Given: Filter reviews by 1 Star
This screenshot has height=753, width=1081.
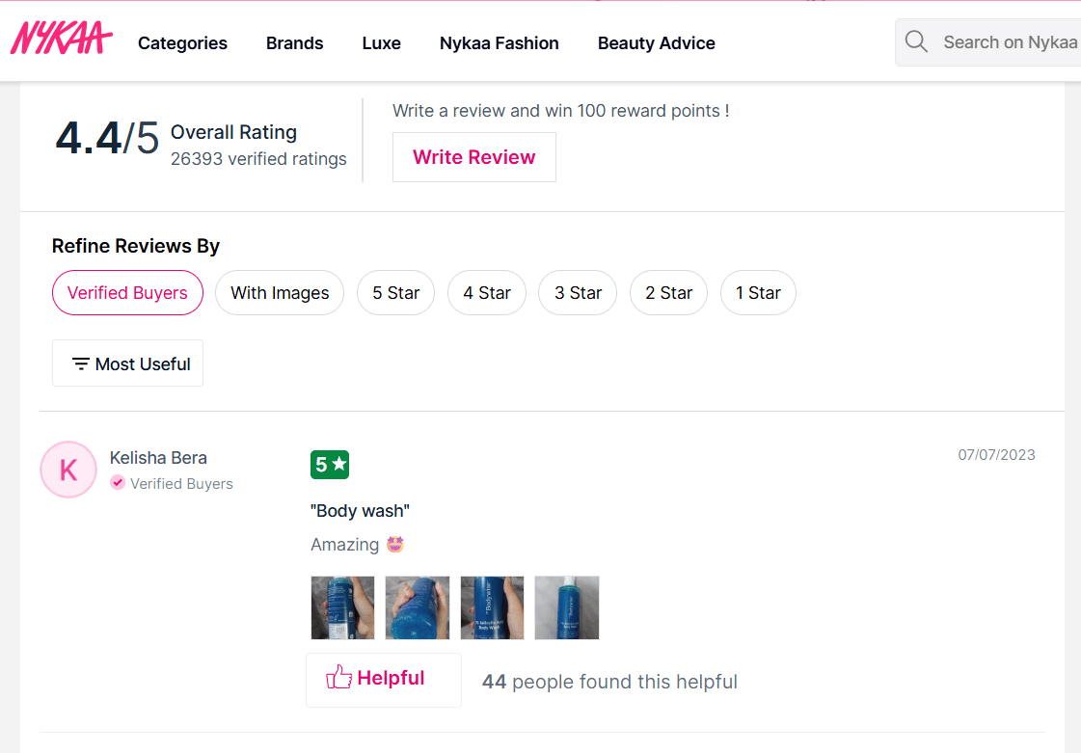Looking at the screenshot, I should pyautogui.click(x=758, y=293).
